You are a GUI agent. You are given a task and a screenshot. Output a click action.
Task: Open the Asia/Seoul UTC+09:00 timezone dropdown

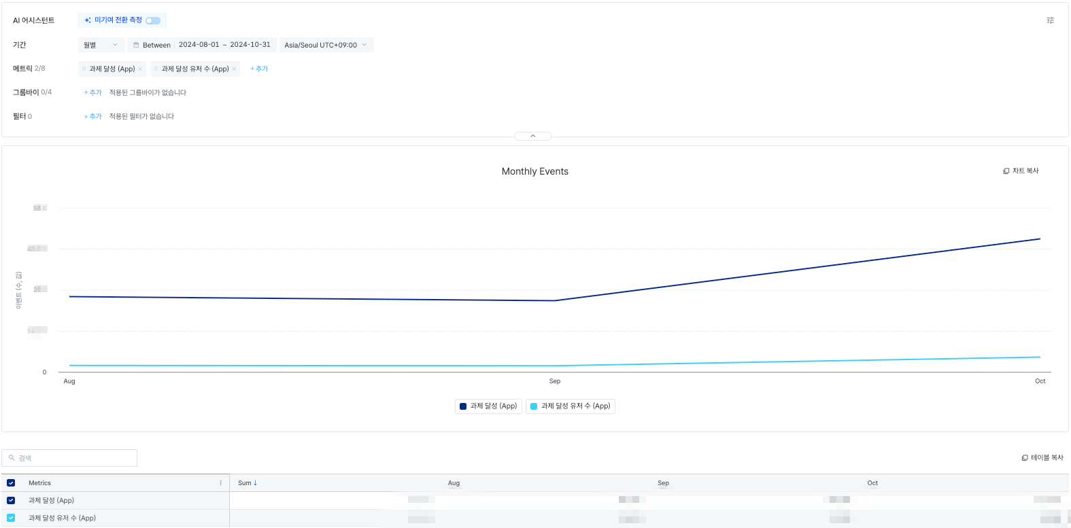pos(326,45)
